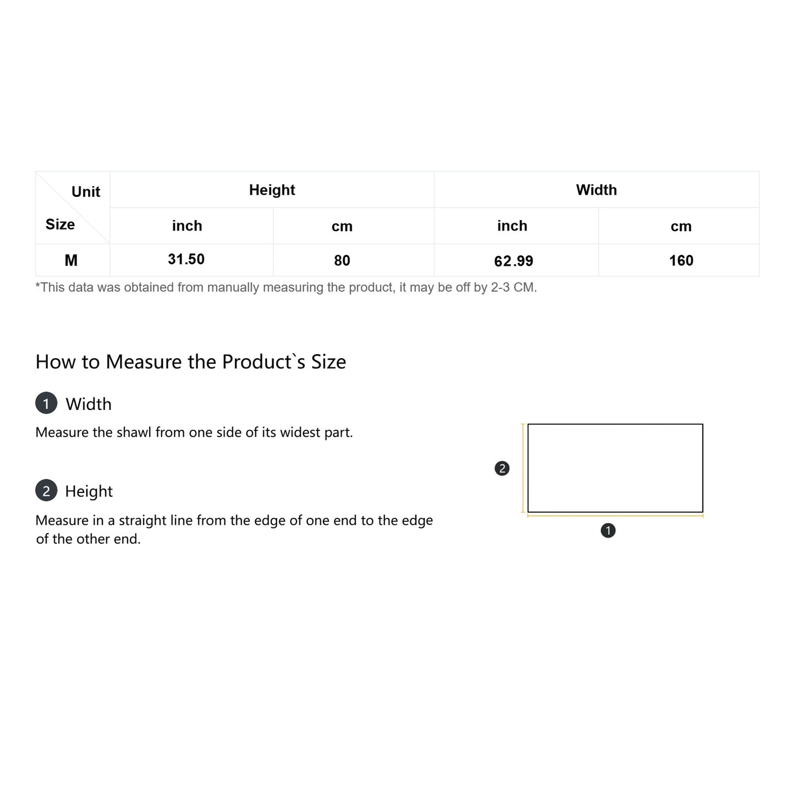Click the circled 2 marker left of diagram
Screen dimensions: 795x795
502,468
